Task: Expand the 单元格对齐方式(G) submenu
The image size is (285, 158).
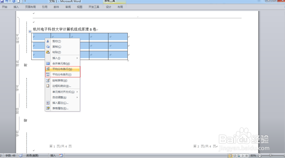Action: [x=62, y=92]
